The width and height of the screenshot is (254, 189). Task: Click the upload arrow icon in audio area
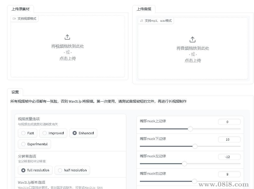point(192,39)
